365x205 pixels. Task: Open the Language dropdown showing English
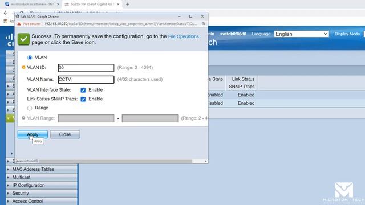tap(302, 34)
